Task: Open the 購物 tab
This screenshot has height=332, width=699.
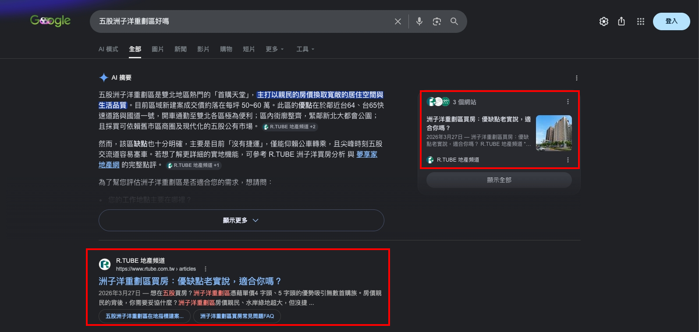Action: (226, 49)
